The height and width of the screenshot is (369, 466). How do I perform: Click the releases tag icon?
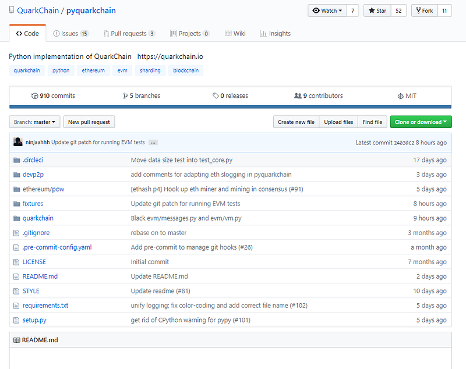pos(216,96)
